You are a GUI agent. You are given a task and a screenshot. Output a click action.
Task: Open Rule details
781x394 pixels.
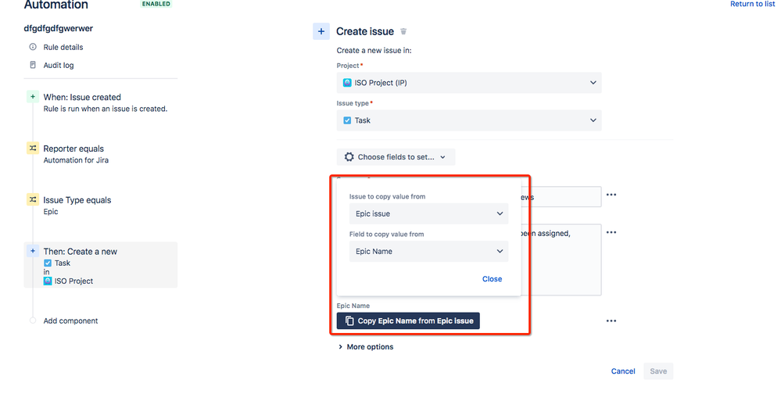click(x=63, y=48)
